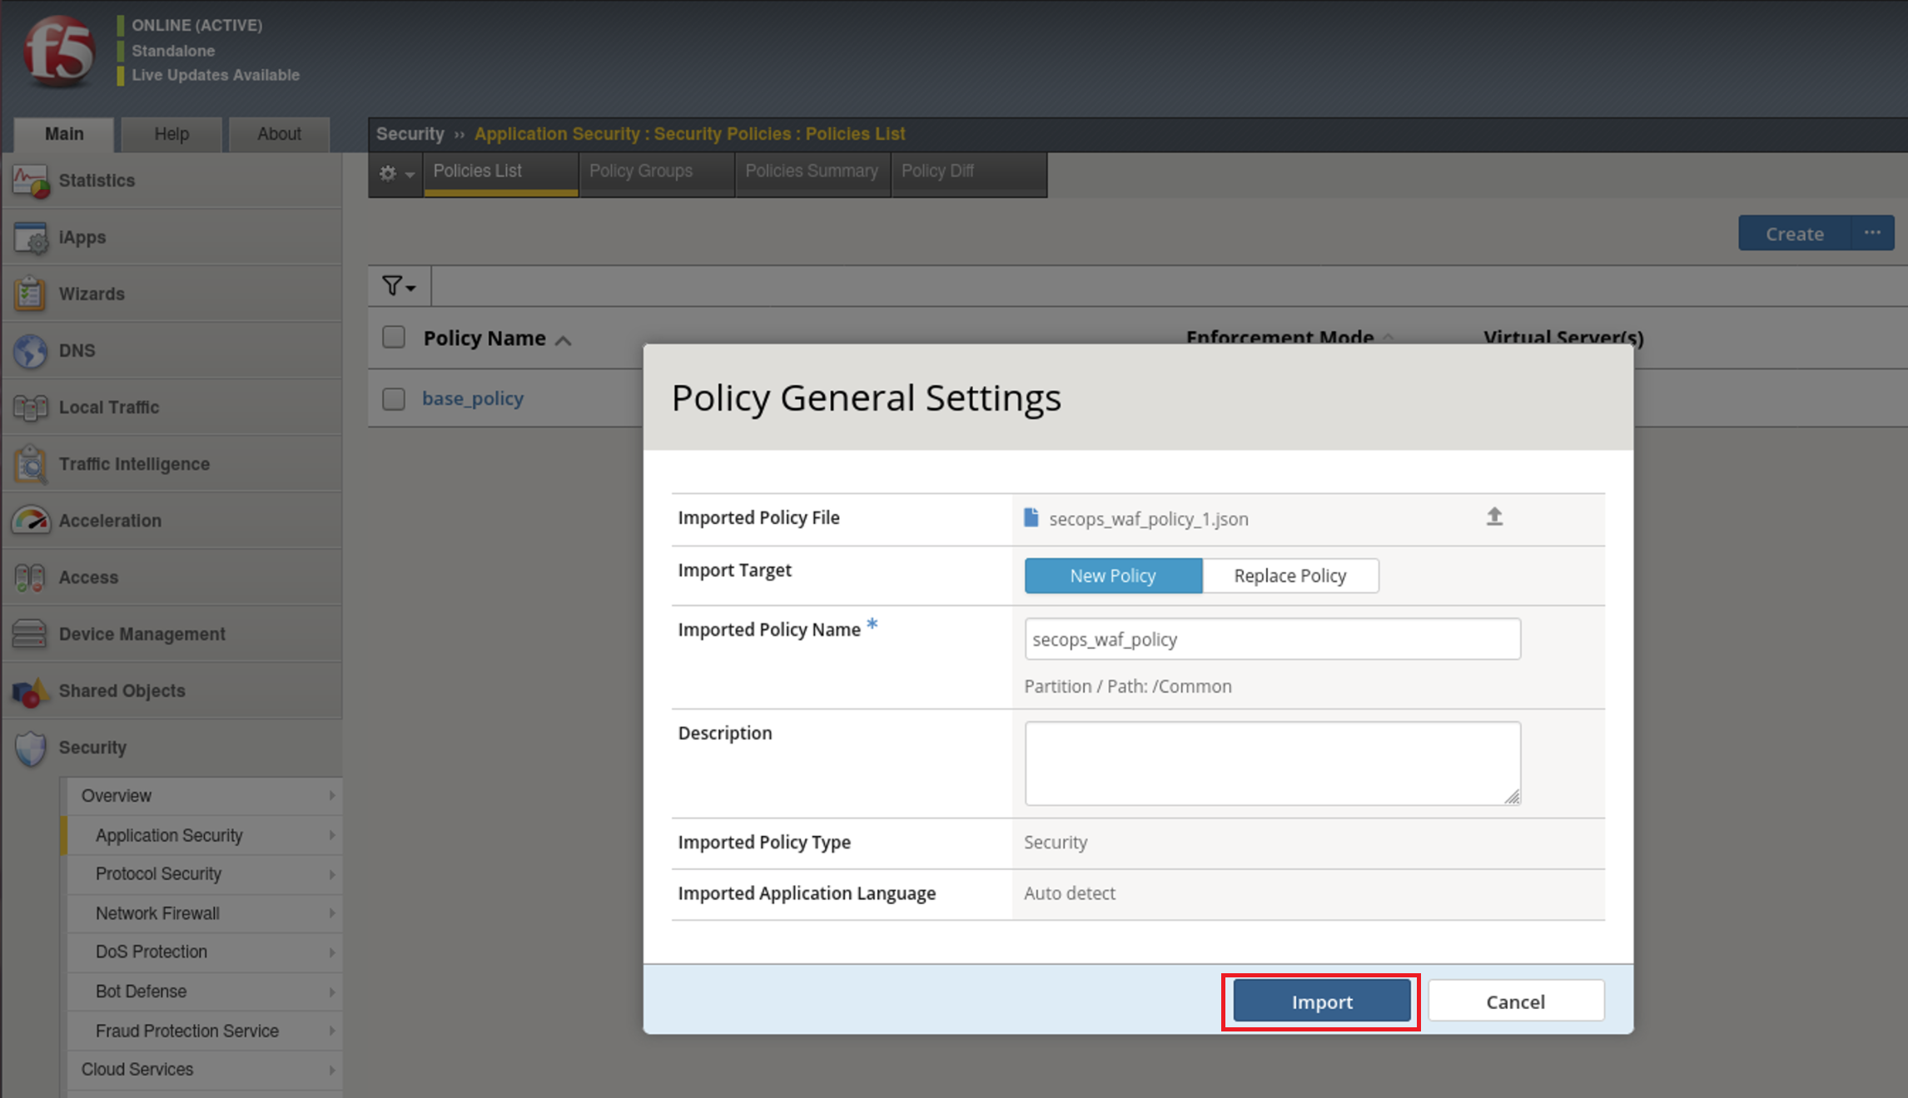
Task: Click the Live Updates Available status
Action: 215,75
